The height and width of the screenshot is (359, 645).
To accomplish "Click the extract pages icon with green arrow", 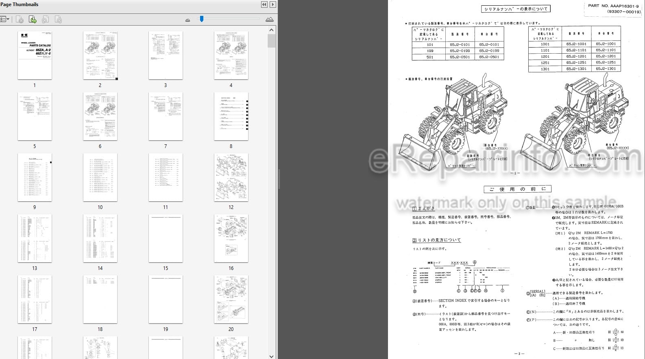I will click(33, 19).
